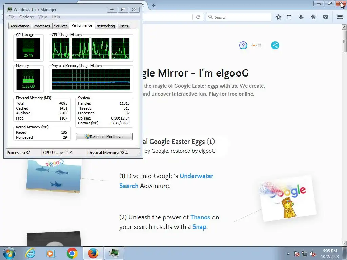
Task: Click the Firefox Search input field
Action: point(239,17)
